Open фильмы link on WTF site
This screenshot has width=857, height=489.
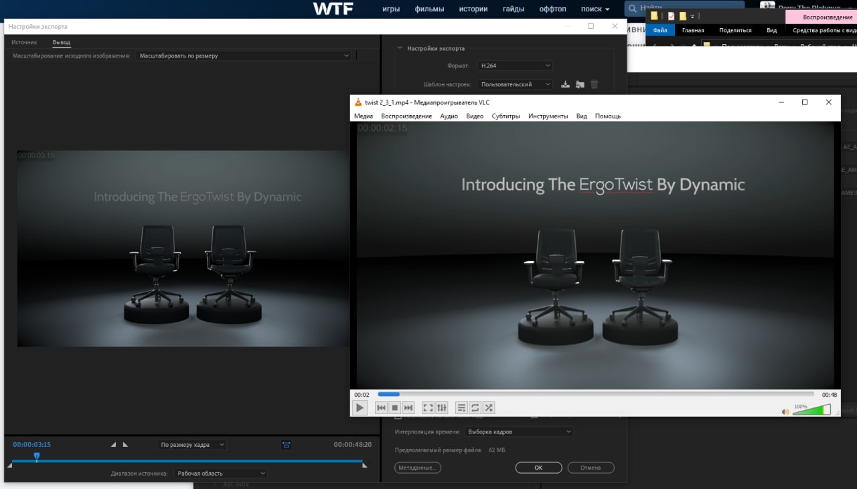[x=429, y=9]
